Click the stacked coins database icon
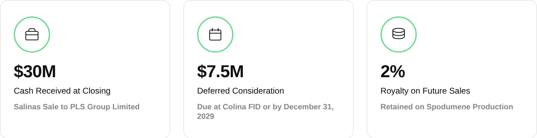 (x=399, y=34)
